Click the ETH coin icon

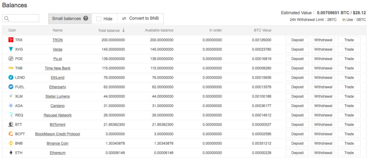coord(11,153)
